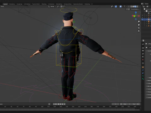Click the scene selector icon next to Scene
This screenshot has width=151, height=113.
coord(142,4)
